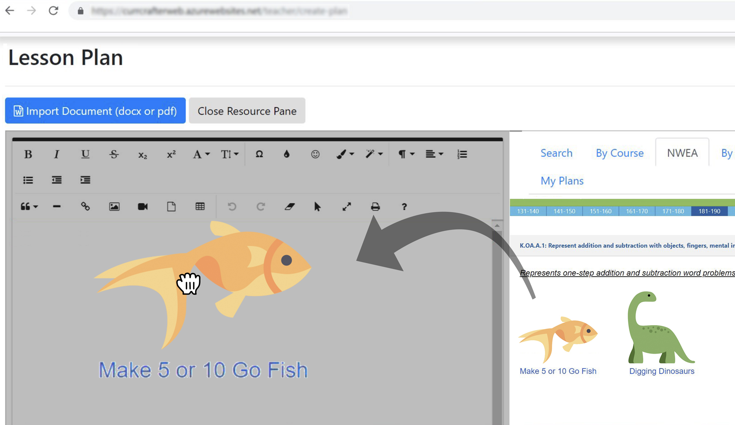The width and height of the screenshot is (735, 425).
Task: Toggle the bullet list formatting icon
Action: click(28, 180)
